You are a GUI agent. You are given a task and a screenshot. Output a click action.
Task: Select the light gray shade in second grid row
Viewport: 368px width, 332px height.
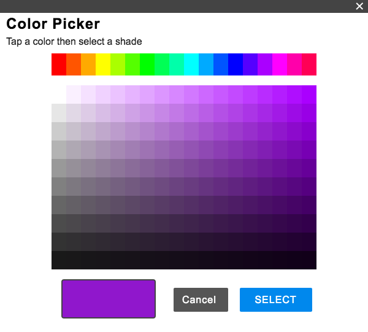(x=59, y=113)
